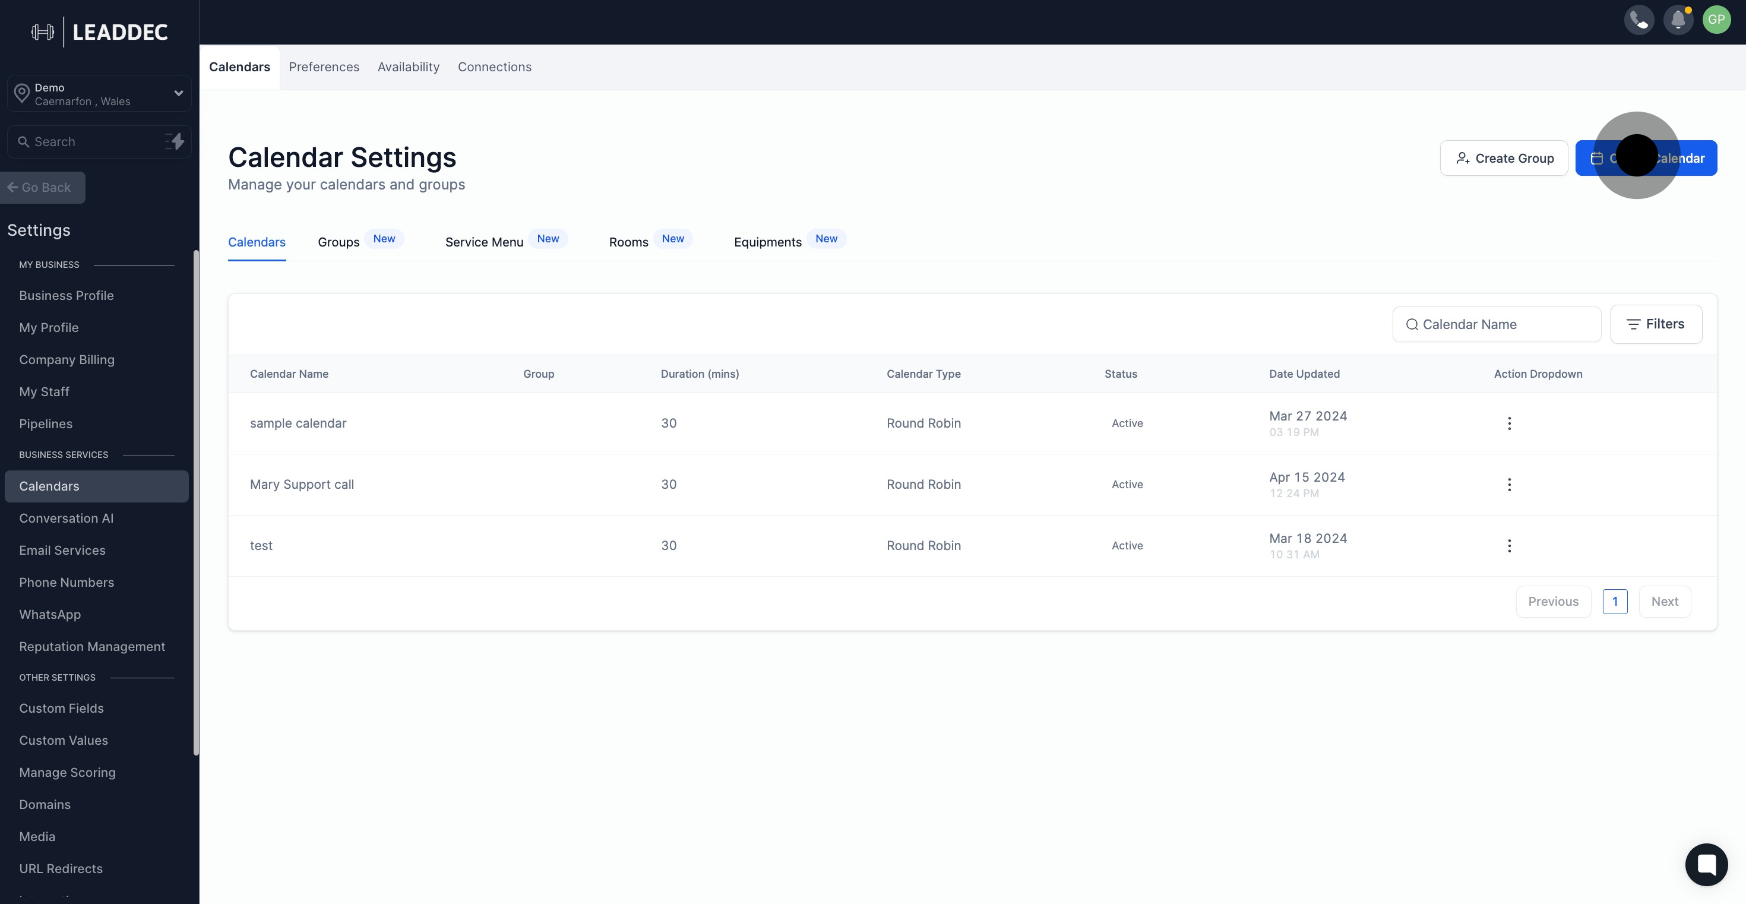Click the Calendar Name search field

tap(1496, 324)
